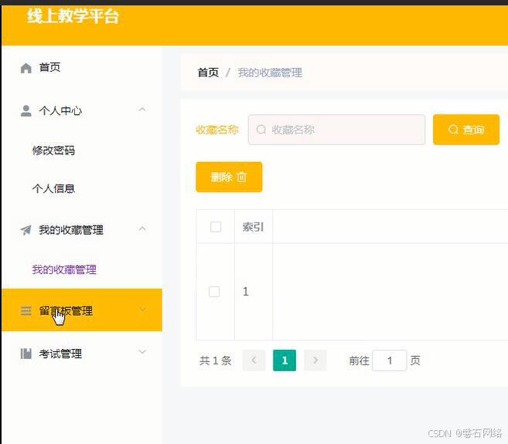
Task: Tick the checkbox for row 1
Action: [x=214, y=292]
